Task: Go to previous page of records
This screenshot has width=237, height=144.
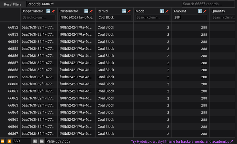Action: click(x=9, y=141)
